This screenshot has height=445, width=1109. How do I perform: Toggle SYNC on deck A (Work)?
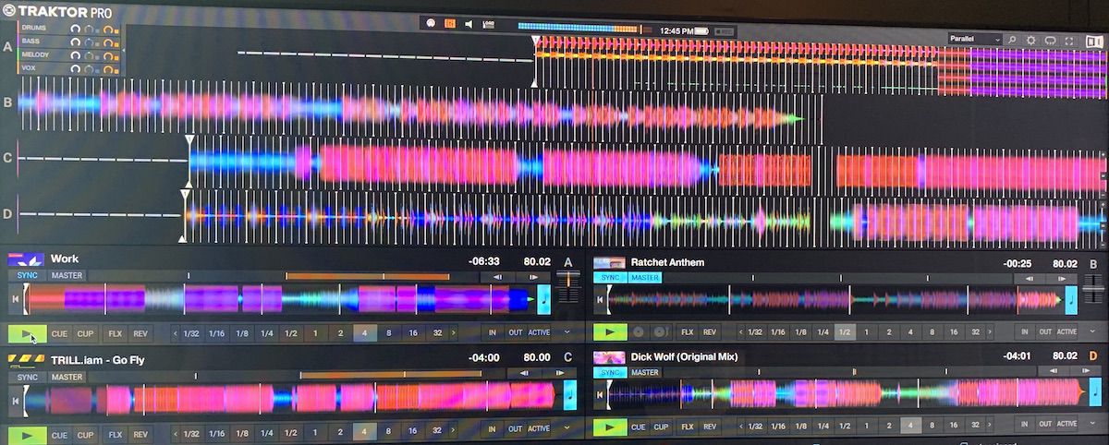tap(27, 275)
